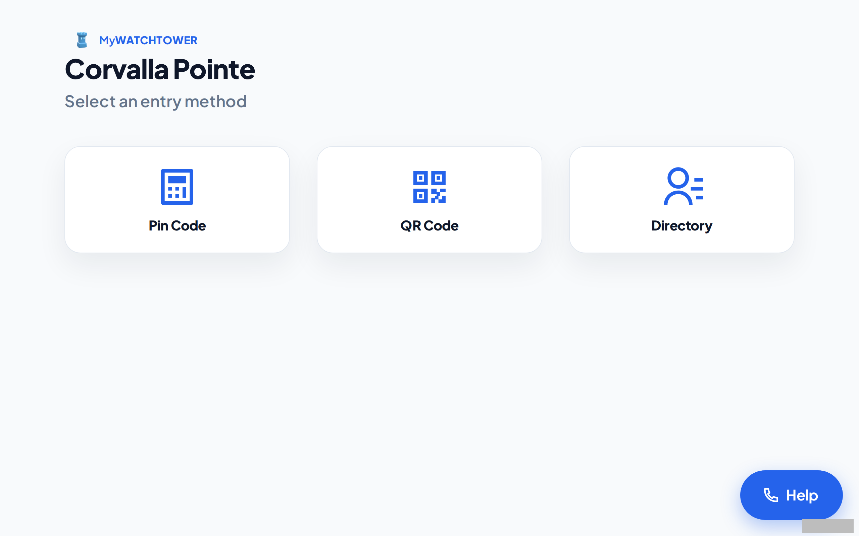Click the MyWATCHTOWER brand link

[x=148, y=40]
